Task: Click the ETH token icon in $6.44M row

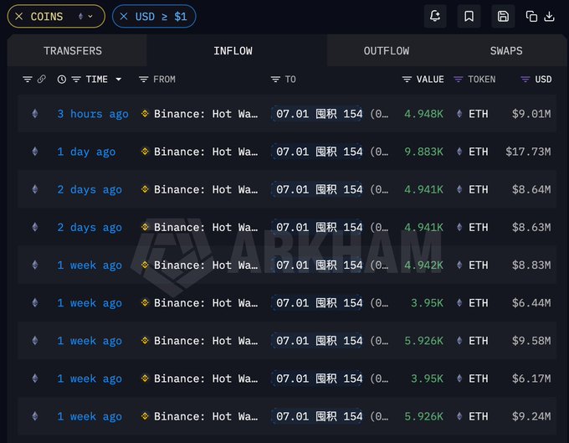Action: [459, 303]
